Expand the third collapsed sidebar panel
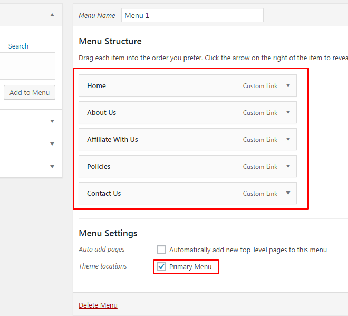The width and height of the screenshot is (348, 316). tap(52, 143)
